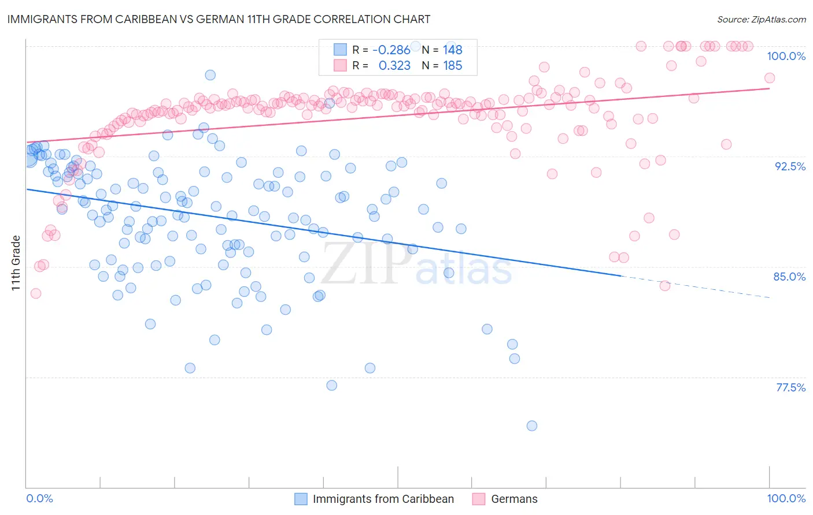Click the blue R = -0.286 stats swatch

[340, 50]
